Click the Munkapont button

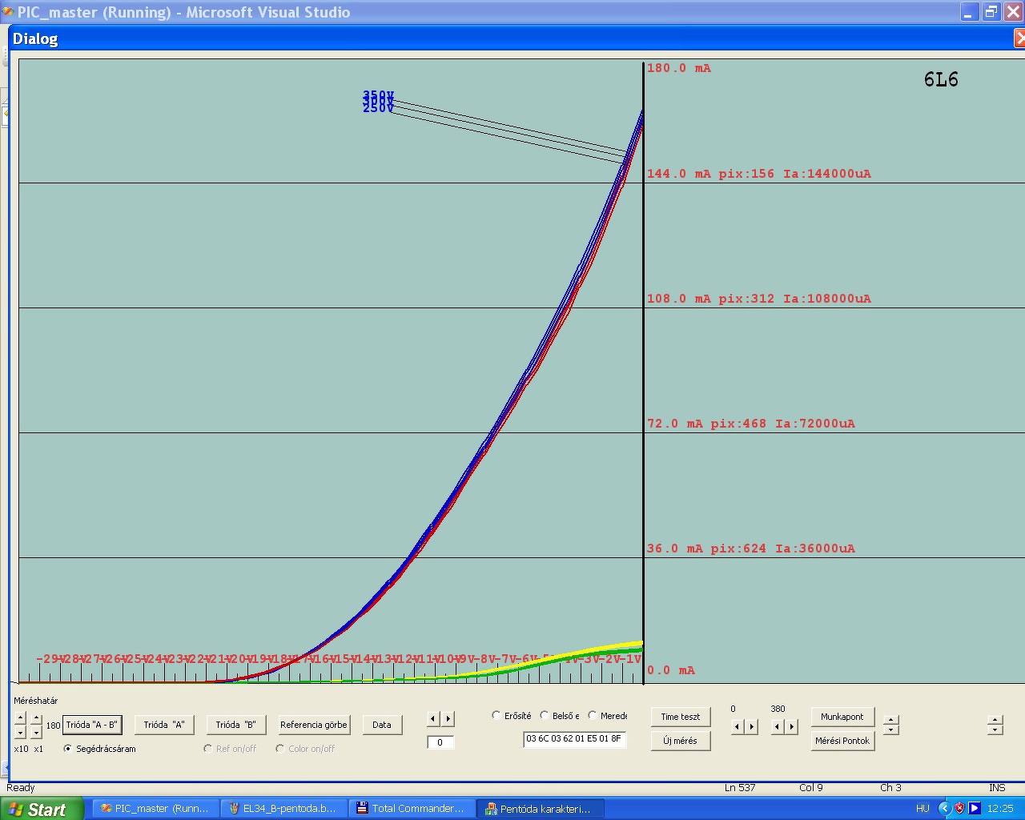842,717
